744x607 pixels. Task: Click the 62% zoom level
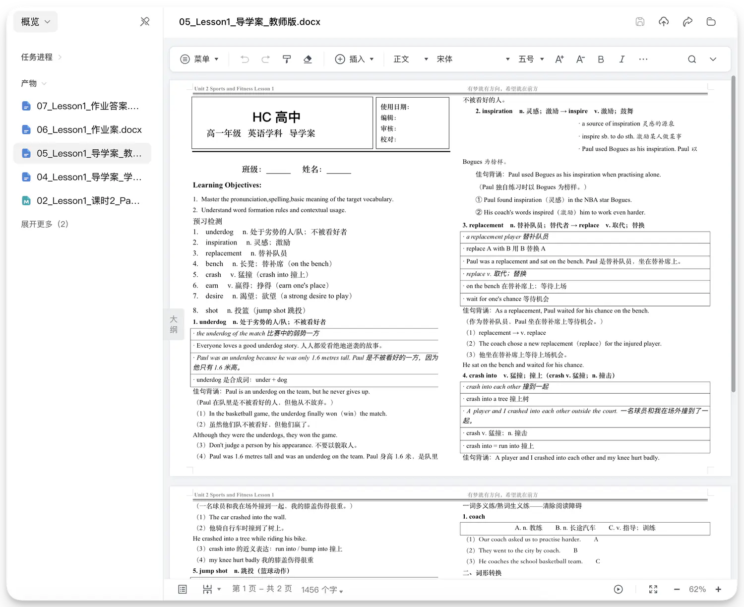coord(697,589)
